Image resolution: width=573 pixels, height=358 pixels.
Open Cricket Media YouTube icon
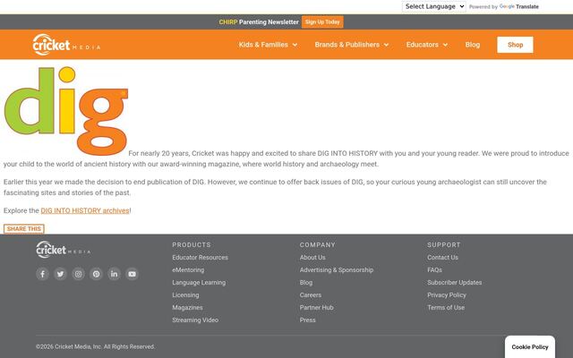tap(132, 274)
